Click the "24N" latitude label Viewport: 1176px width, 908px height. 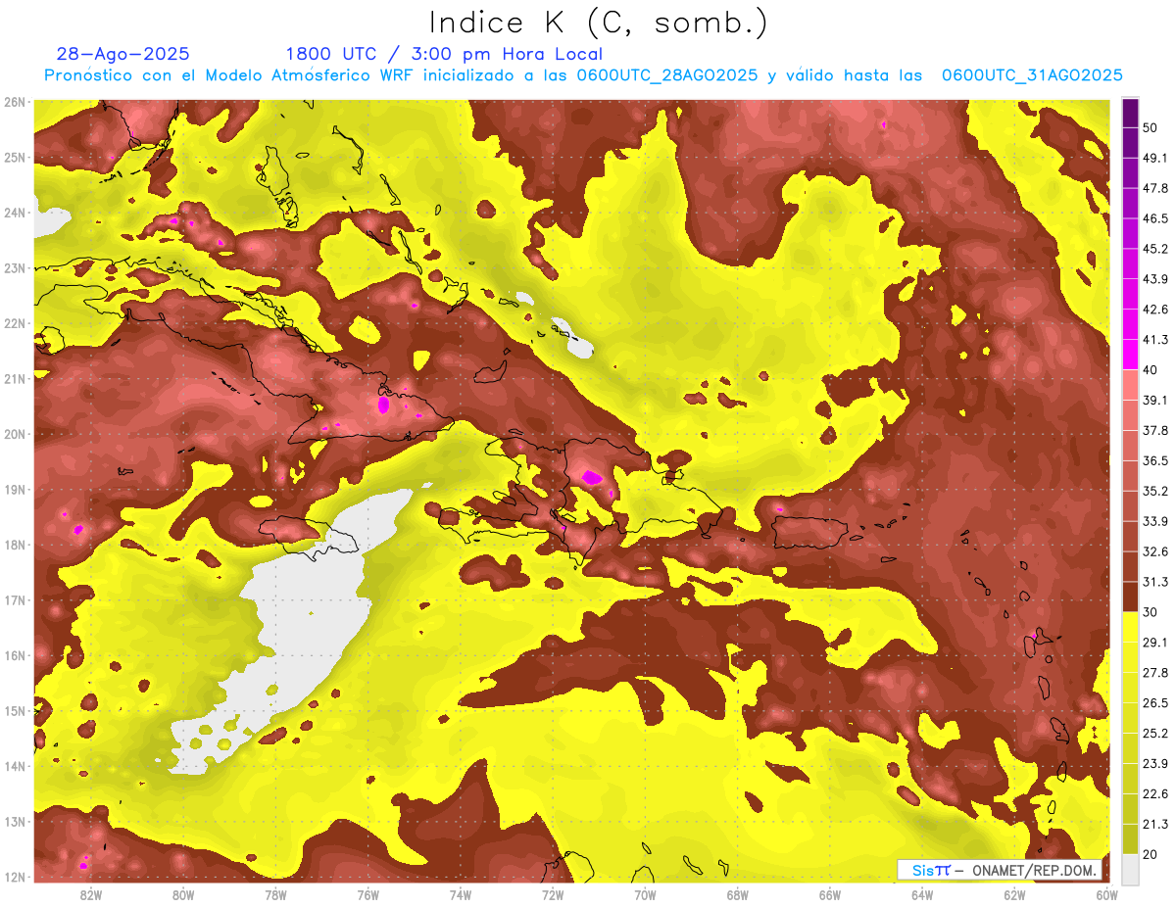pos(15,213)
